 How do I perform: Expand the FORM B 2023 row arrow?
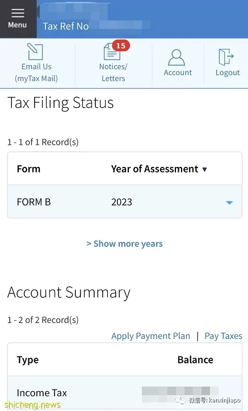coord(229,202)
